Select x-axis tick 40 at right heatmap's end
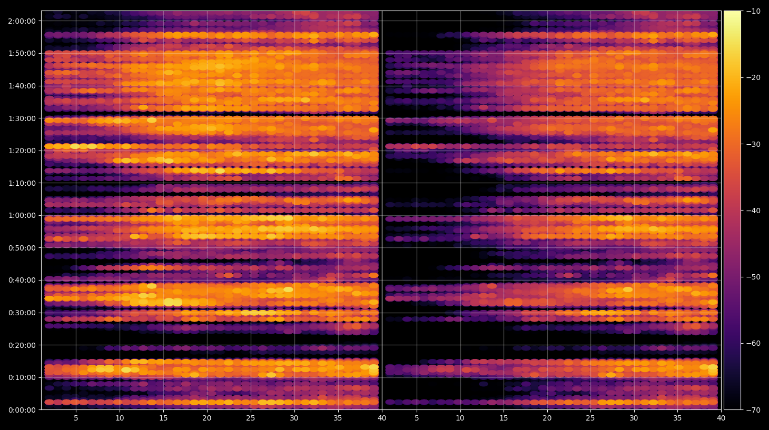This screenshot has width=769, height=430. pos(721,418)
